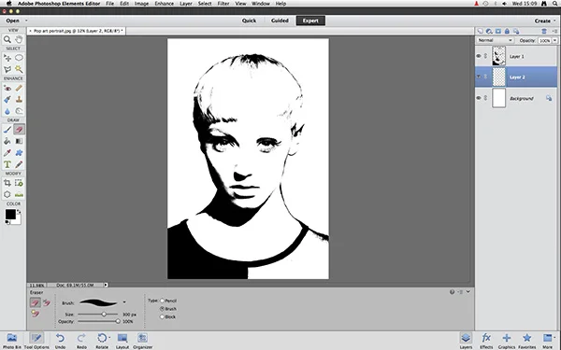
Task: Open the Organizer
Action: (143, 341)
